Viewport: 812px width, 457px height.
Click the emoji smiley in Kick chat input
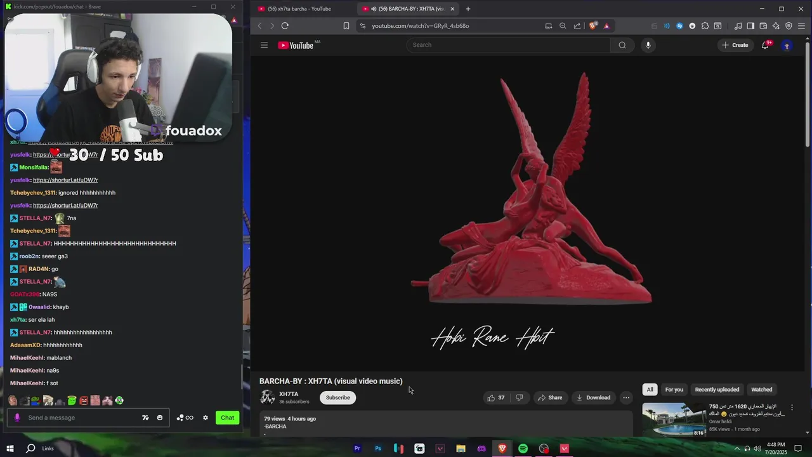160,418
